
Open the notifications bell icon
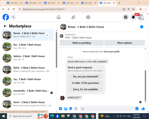133,17
